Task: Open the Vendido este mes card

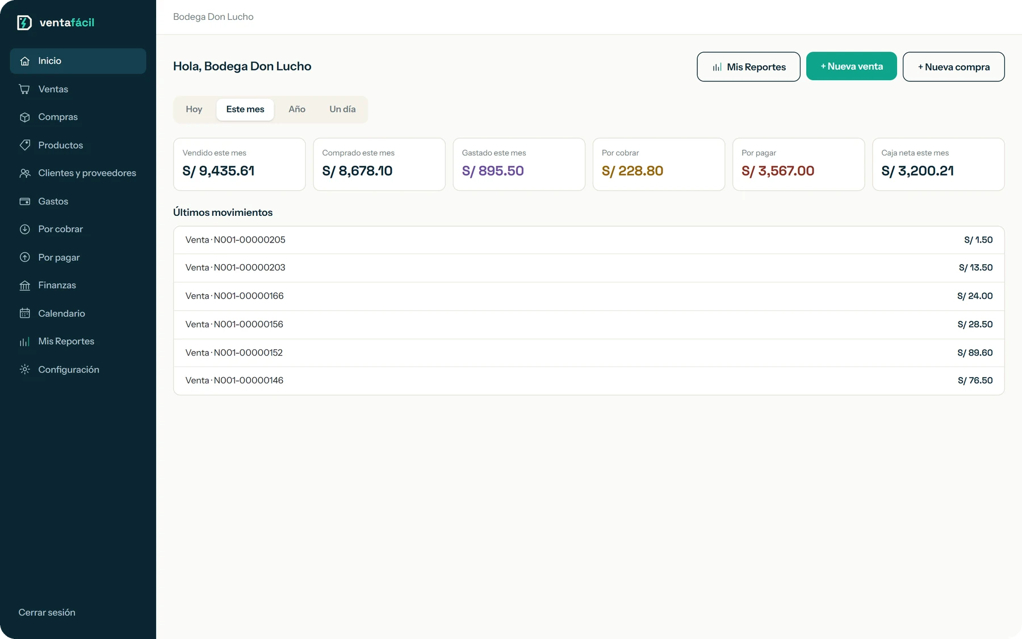Action: tap(239, 164)
